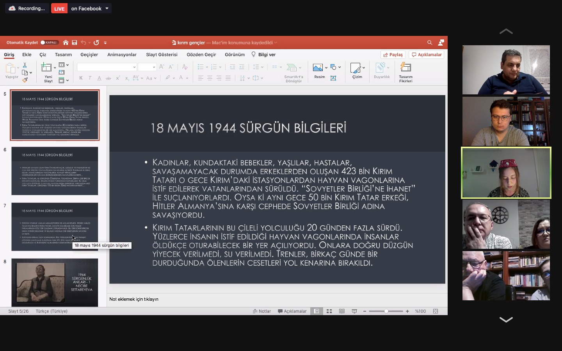The image size is (562, 351).
Task: Click the center align icon
Action: (210, 78)
